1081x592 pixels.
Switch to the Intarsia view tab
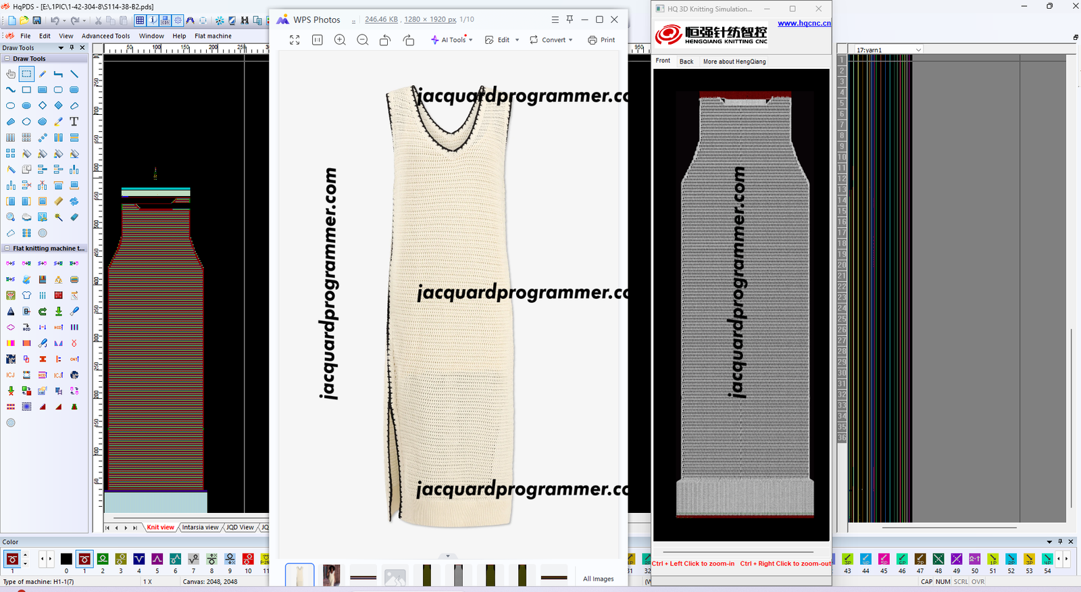point(200,527)
